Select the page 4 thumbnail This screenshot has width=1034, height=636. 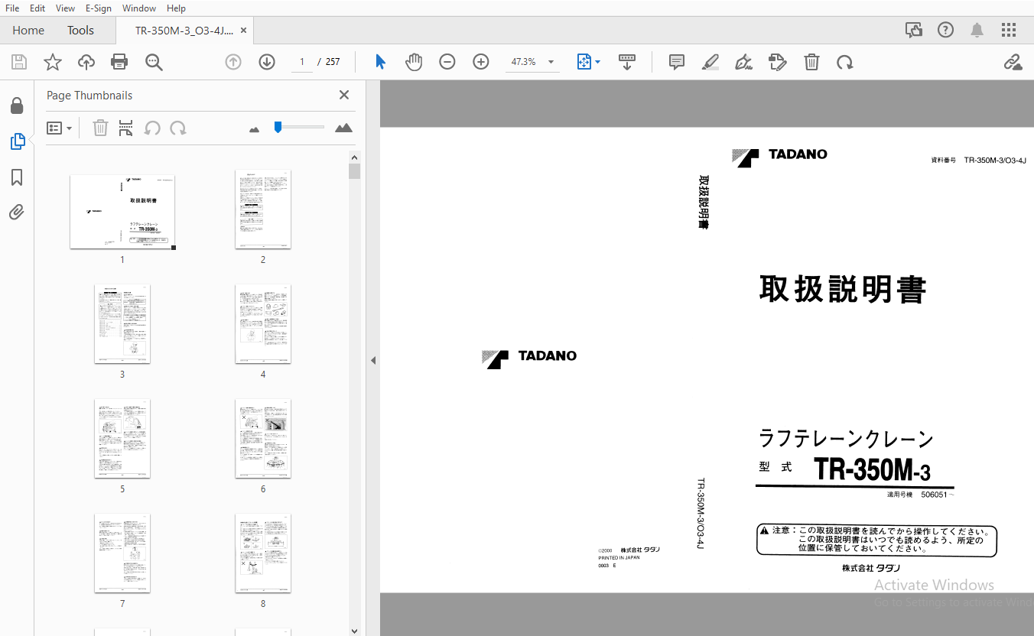263,324
